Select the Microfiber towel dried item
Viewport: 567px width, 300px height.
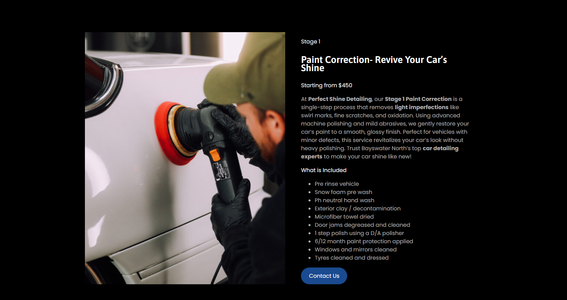[344, 217]
